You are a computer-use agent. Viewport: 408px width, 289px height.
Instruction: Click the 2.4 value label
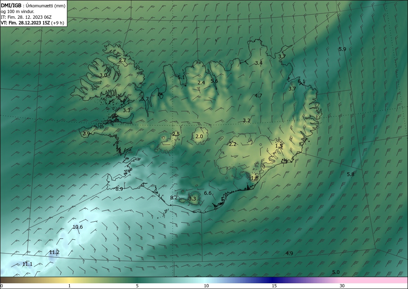point(202,82)
